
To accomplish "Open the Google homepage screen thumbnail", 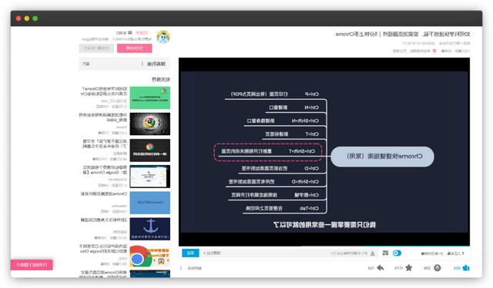I will [150, 177].
